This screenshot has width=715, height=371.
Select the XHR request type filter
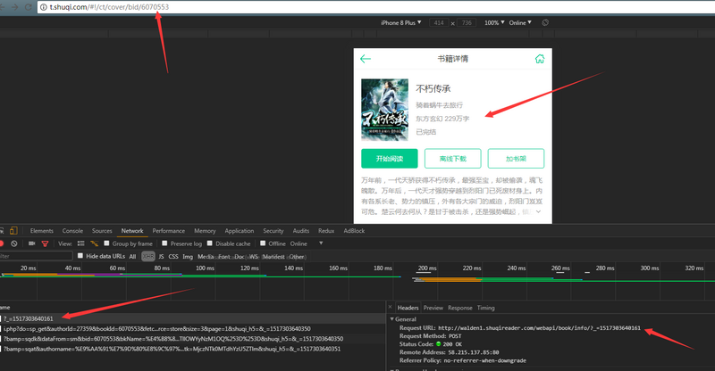[147, 256]
